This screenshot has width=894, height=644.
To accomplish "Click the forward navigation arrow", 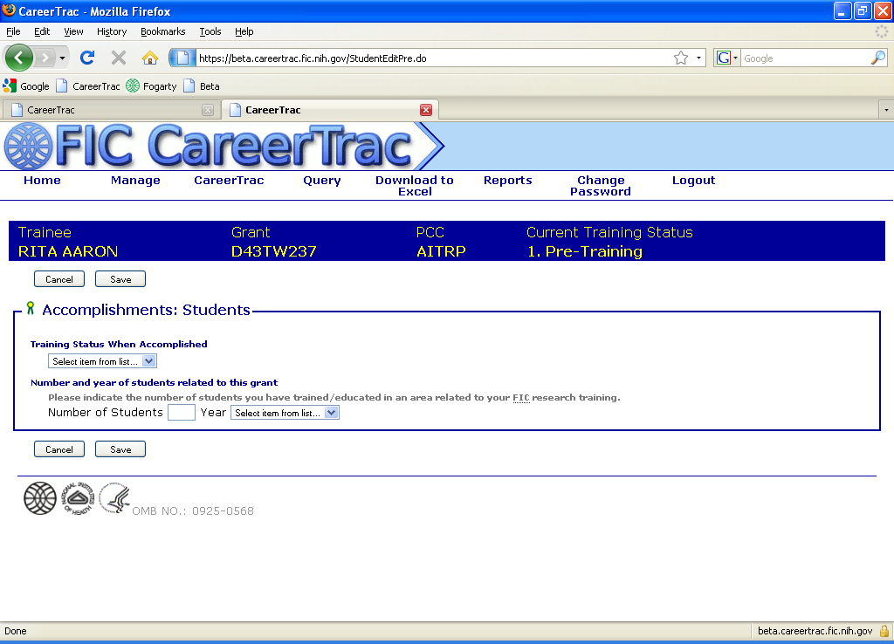I will point(45,58).
